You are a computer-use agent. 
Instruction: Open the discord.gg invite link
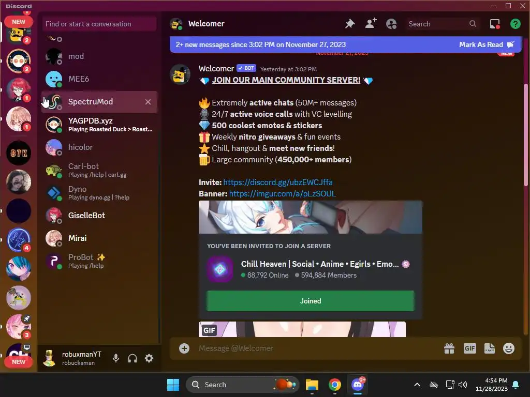coord(278,182)
